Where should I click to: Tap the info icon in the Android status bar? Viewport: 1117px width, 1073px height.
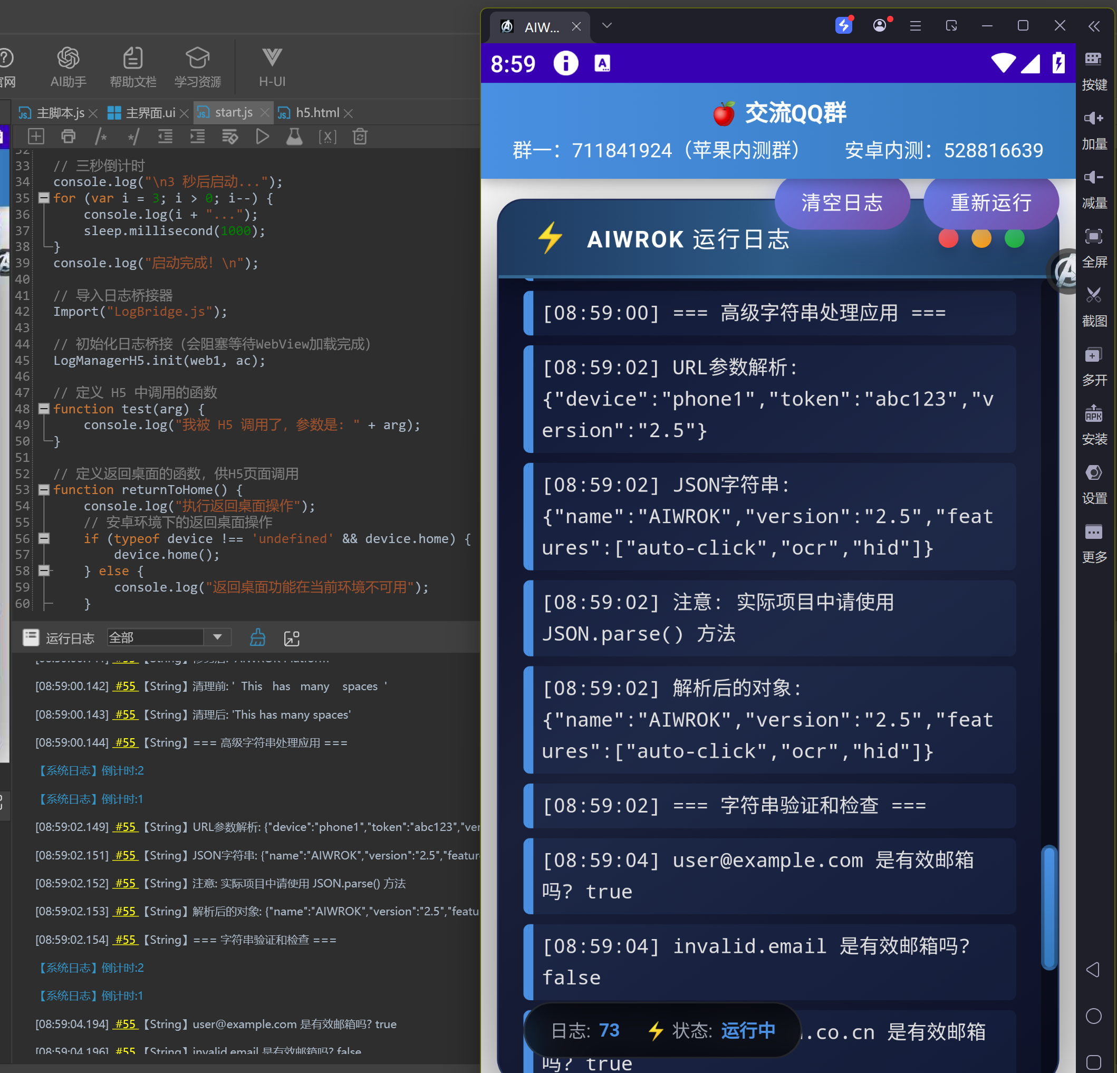565,63
